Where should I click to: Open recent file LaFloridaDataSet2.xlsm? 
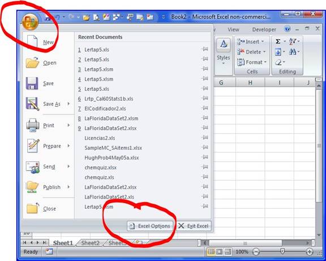(111, 119)
